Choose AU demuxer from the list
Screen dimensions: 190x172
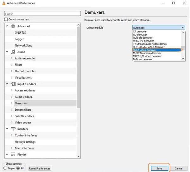(x=157, y=35)
